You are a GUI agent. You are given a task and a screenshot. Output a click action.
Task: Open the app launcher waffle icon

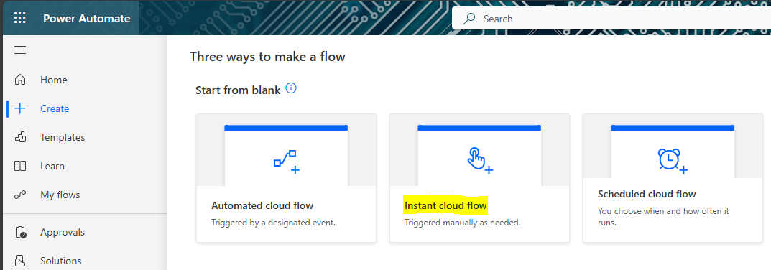19,19
